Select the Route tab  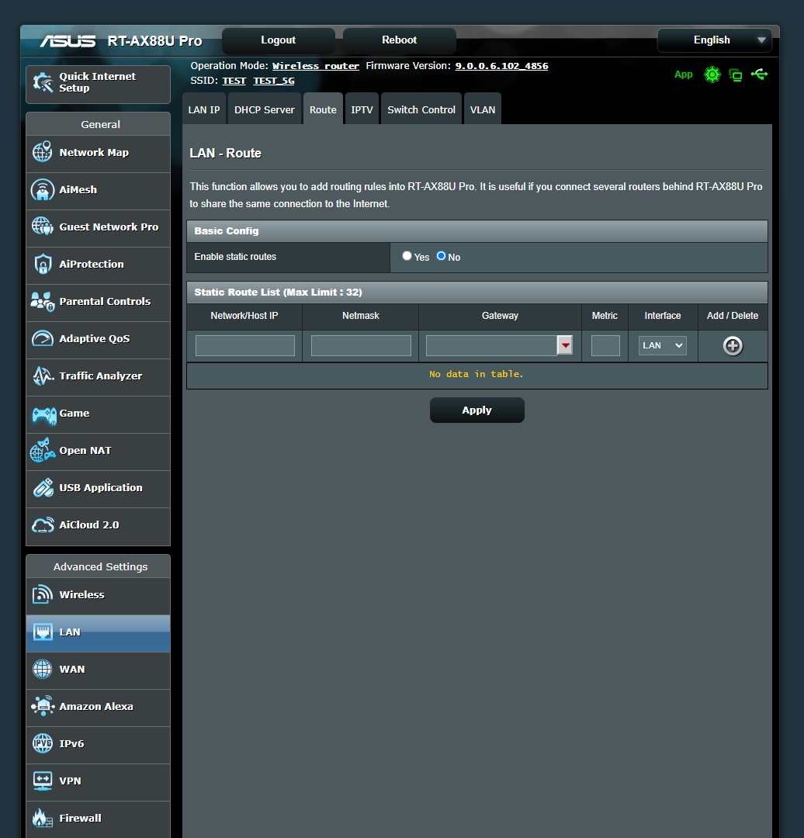tap(323, 109)
